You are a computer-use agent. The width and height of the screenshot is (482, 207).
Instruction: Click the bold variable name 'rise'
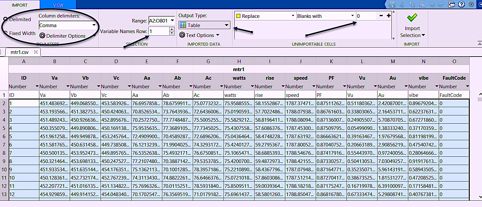[270, 78]
